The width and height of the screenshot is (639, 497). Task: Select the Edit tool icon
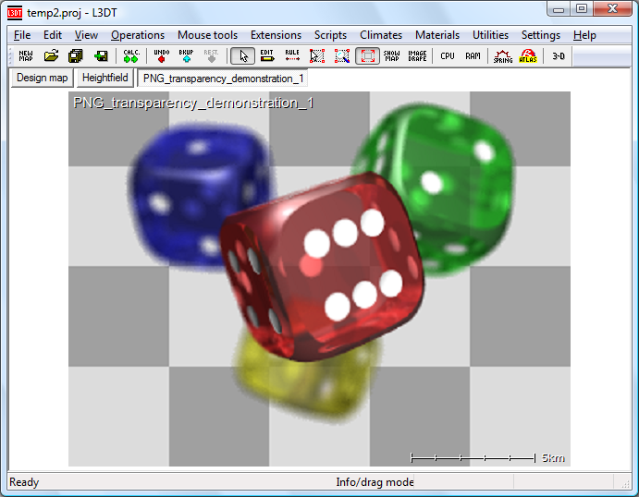pos(267,55)
